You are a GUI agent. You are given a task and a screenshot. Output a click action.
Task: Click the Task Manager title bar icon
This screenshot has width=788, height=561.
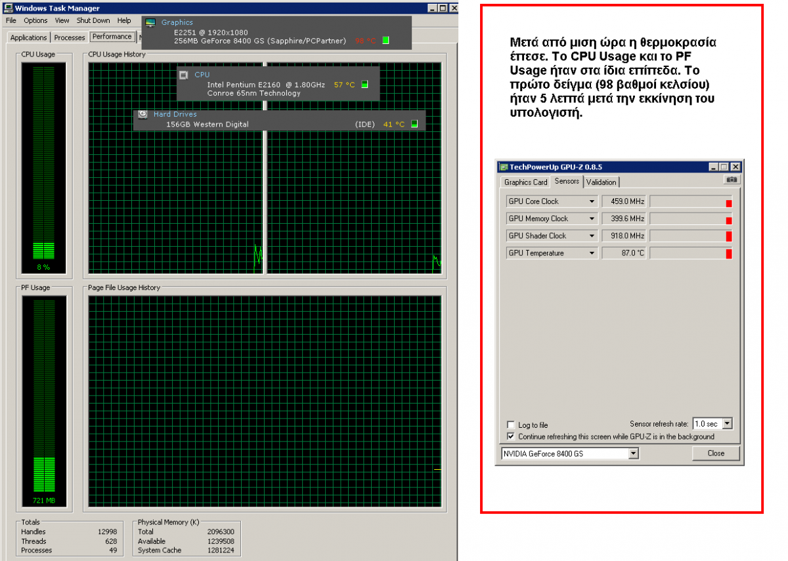point(7,8)
